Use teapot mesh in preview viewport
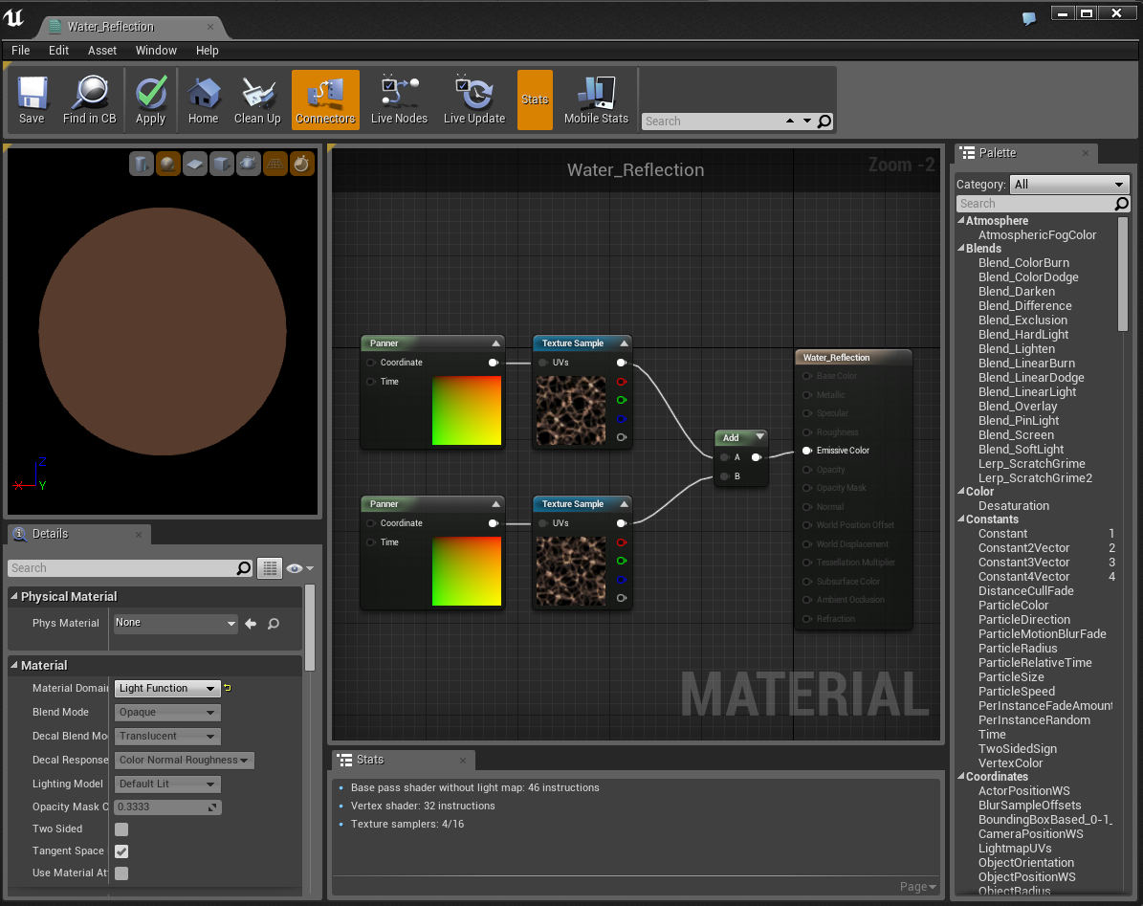 click(x=248, y=164)
